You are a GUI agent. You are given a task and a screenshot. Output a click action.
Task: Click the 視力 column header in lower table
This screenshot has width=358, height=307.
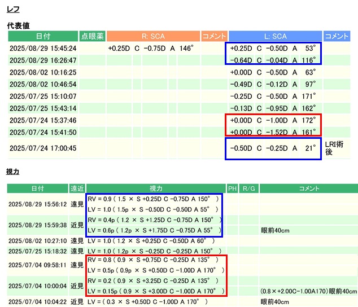coord(156,188)
